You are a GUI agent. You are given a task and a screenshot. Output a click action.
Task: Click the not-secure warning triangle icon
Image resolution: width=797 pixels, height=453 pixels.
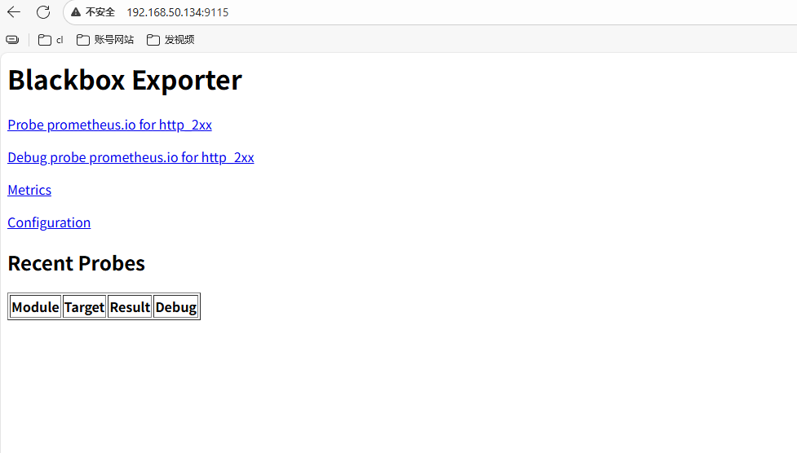(x=76, y=12)
